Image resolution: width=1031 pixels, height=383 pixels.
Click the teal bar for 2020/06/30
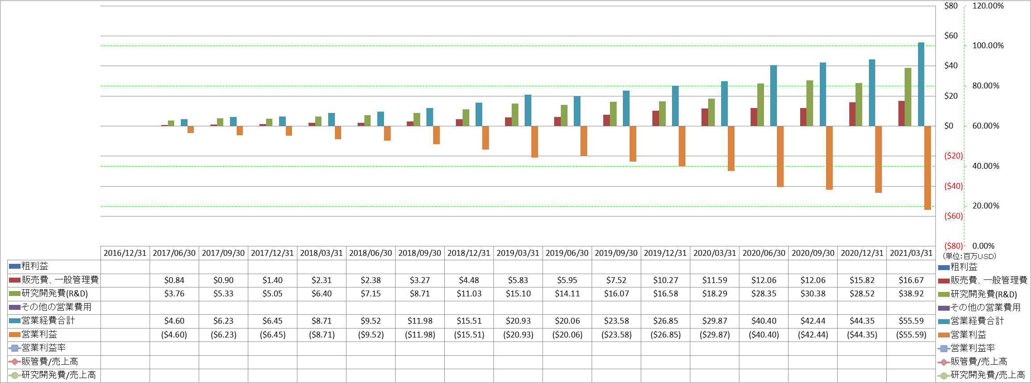point(773,96)
